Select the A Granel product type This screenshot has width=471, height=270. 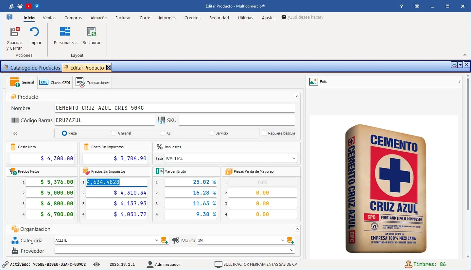[x=113, y=133]
